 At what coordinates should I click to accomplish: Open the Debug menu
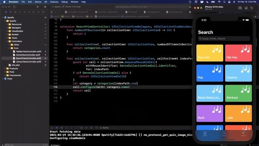pos(64,2)
